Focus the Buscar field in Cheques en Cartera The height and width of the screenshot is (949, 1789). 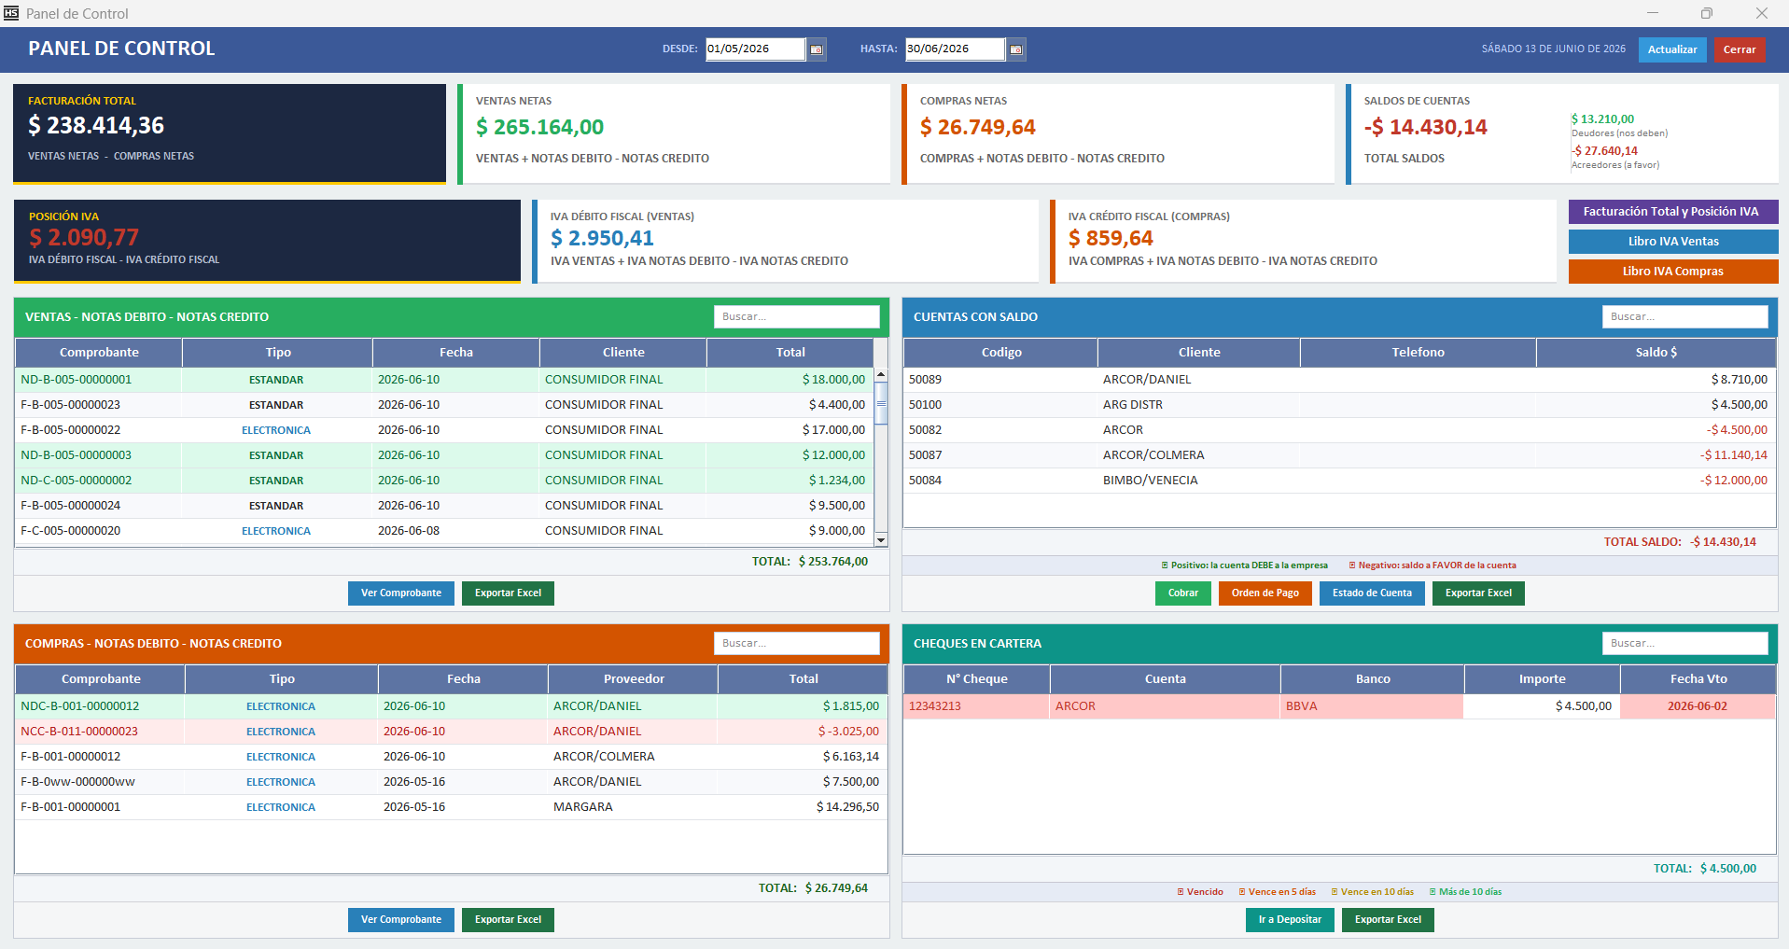1684,643
